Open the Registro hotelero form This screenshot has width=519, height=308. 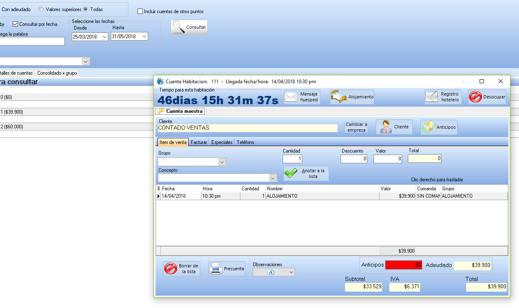coord(432,97)
